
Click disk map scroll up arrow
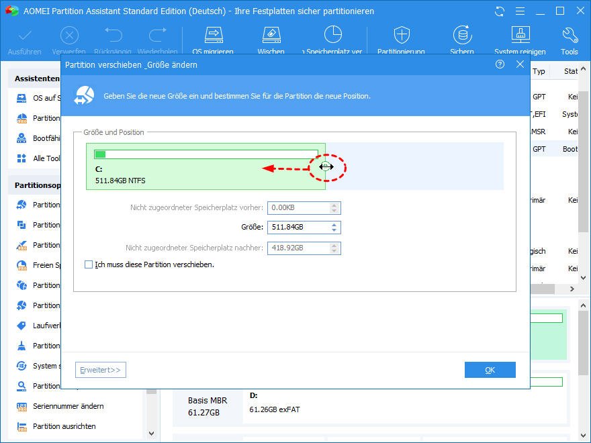pyautogui.click(x=584, y=305)
